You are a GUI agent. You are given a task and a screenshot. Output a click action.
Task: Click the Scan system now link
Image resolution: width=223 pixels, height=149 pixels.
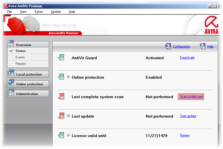pyautogui.click(x=191, y=96)
